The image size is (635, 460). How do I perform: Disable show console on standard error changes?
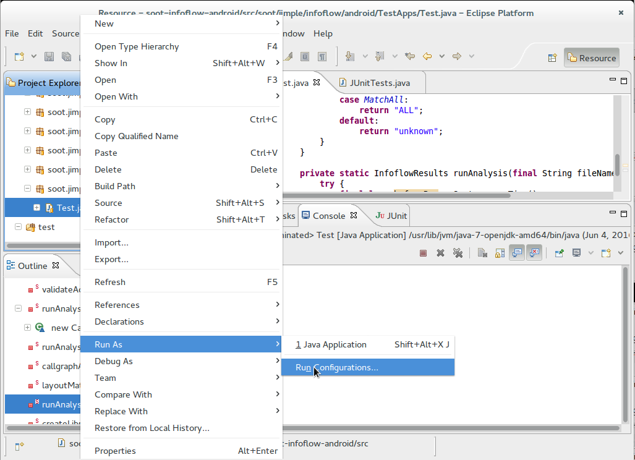tap(534, 252)
